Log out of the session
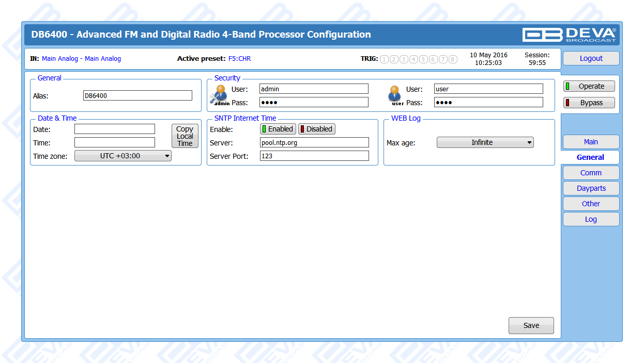The width and height of the screenshot is (644, 363). point(591,58)
